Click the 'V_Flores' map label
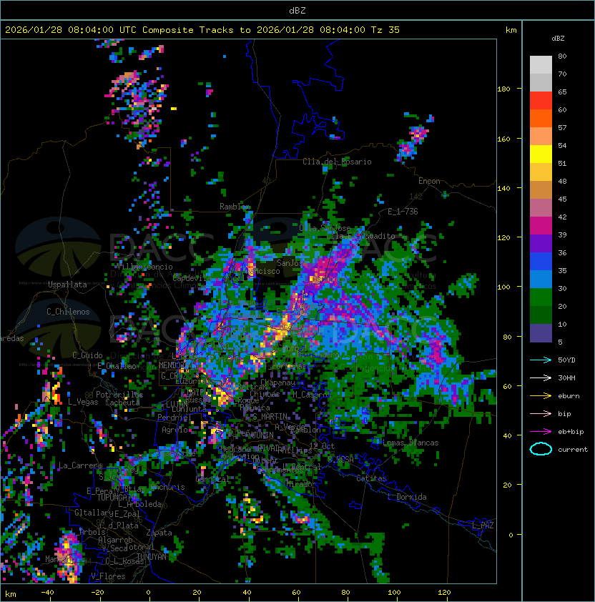This screenshot has height=602, width=595. click(108, 576)
